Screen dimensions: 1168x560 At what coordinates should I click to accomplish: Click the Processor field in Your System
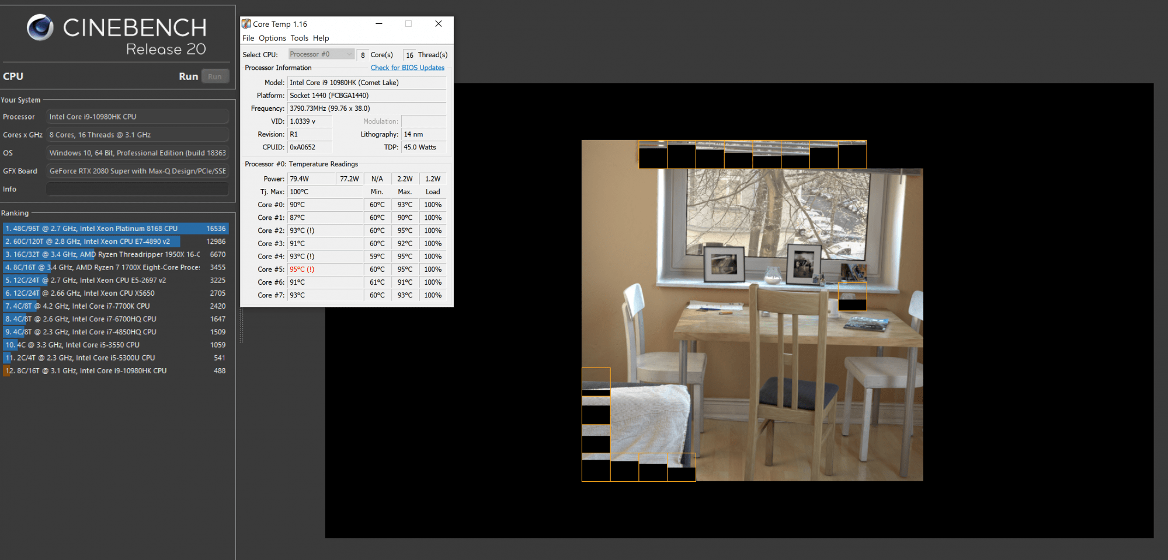pyautogui.click(x=137, y=117)
